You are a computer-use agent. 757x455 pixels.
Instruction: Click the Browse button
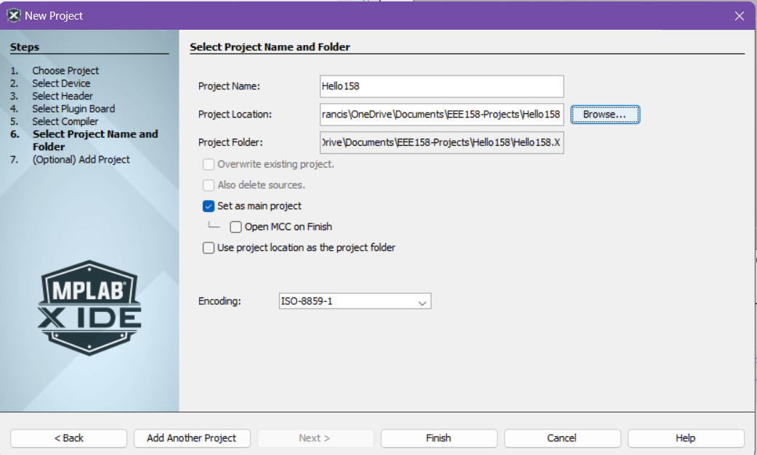click(604, 115)
